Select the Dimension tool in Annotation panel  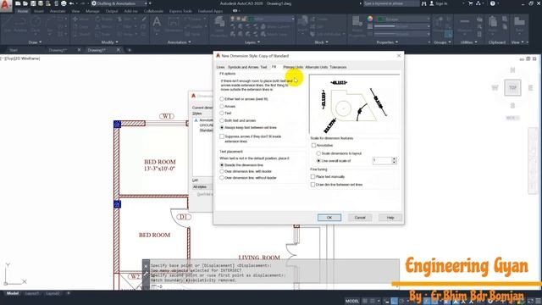(173, 25)
